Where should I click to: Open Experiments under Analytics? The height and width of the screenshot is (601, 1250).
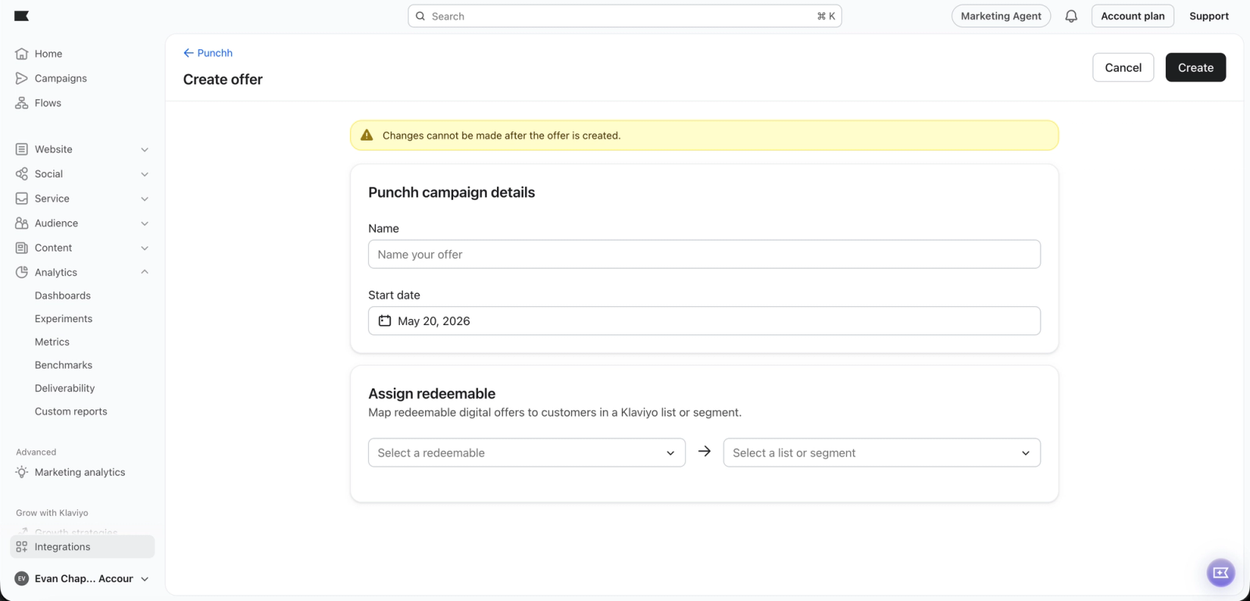pyautogui.click(x=63, y=319)
